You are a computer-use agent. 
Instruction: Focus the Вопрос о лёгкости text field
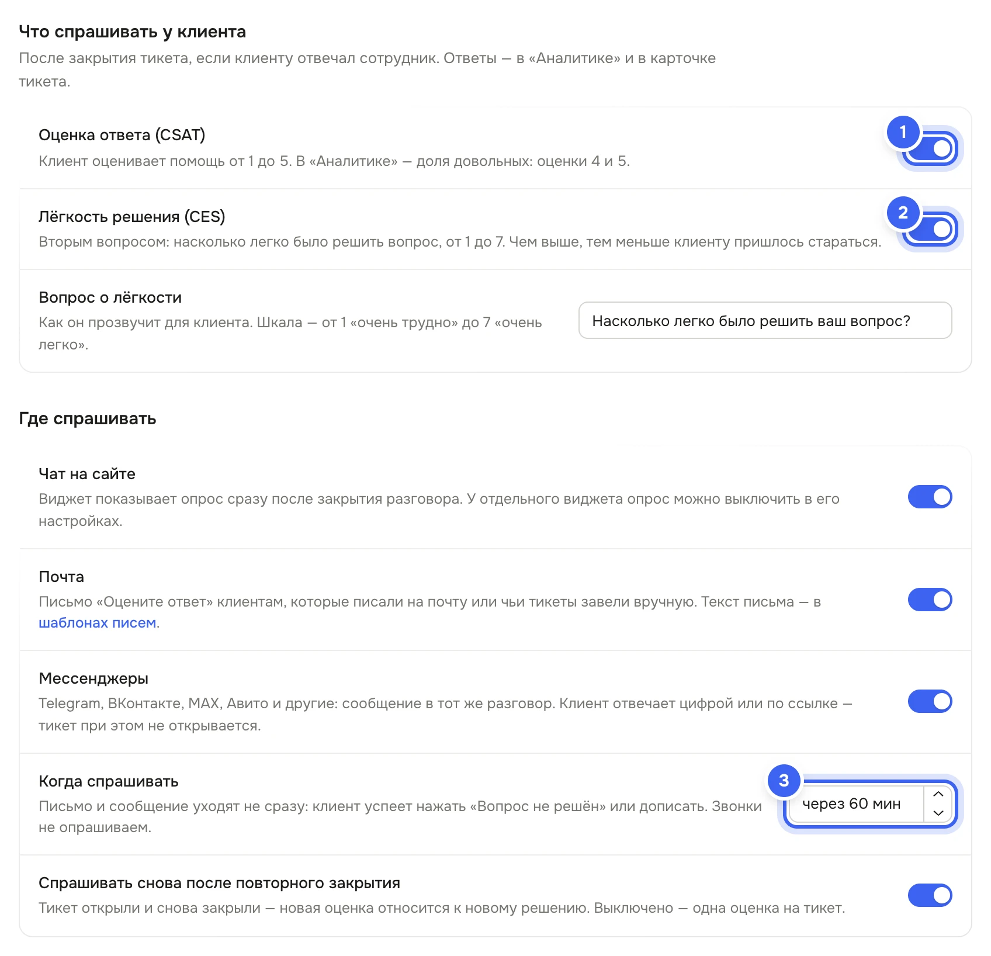click(765, 320)
